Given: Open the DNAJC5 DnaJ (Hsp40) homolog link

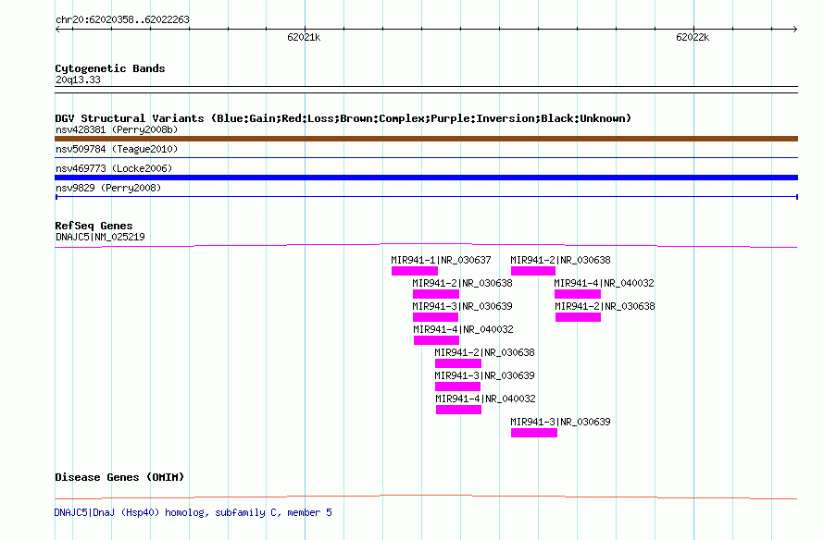Looking at the screenshot, I should click(x=193, y=512).
